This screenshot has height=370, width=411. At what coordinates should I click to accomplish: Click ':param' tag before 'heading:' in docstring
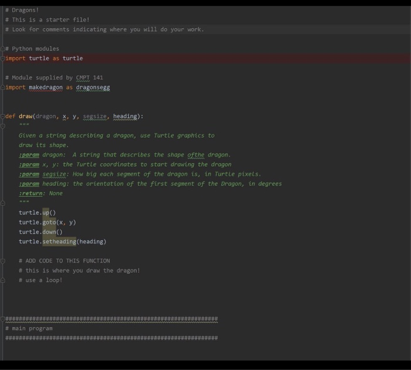click(29, 184)
